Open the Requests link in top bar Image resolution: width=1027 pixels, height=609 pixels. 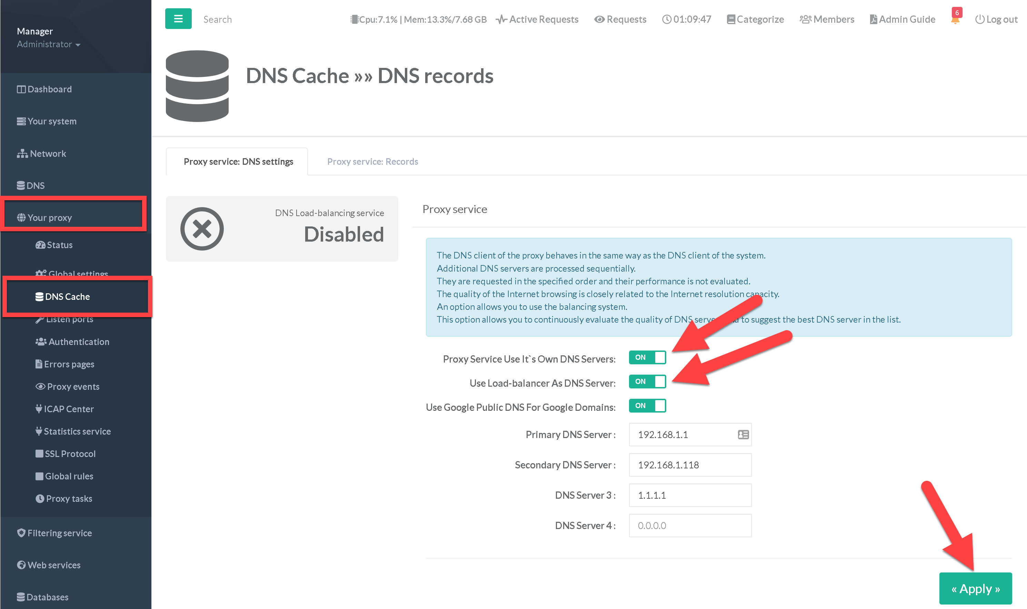click(620, 19)
